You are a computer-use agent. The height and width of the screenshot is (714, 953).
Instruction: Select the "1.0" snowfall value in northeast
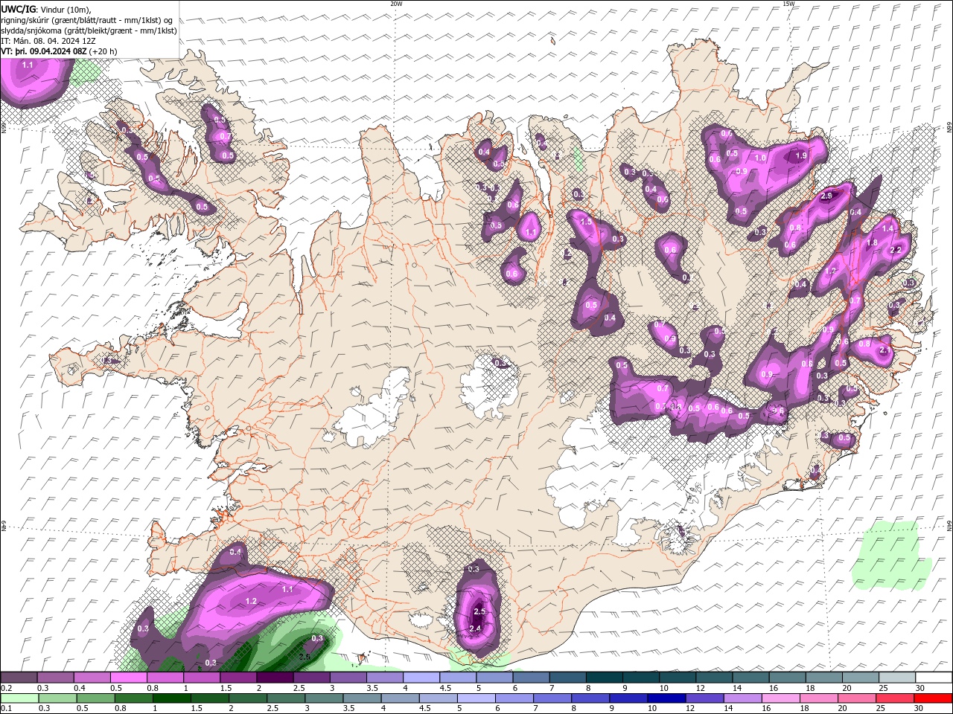(760, 158)
